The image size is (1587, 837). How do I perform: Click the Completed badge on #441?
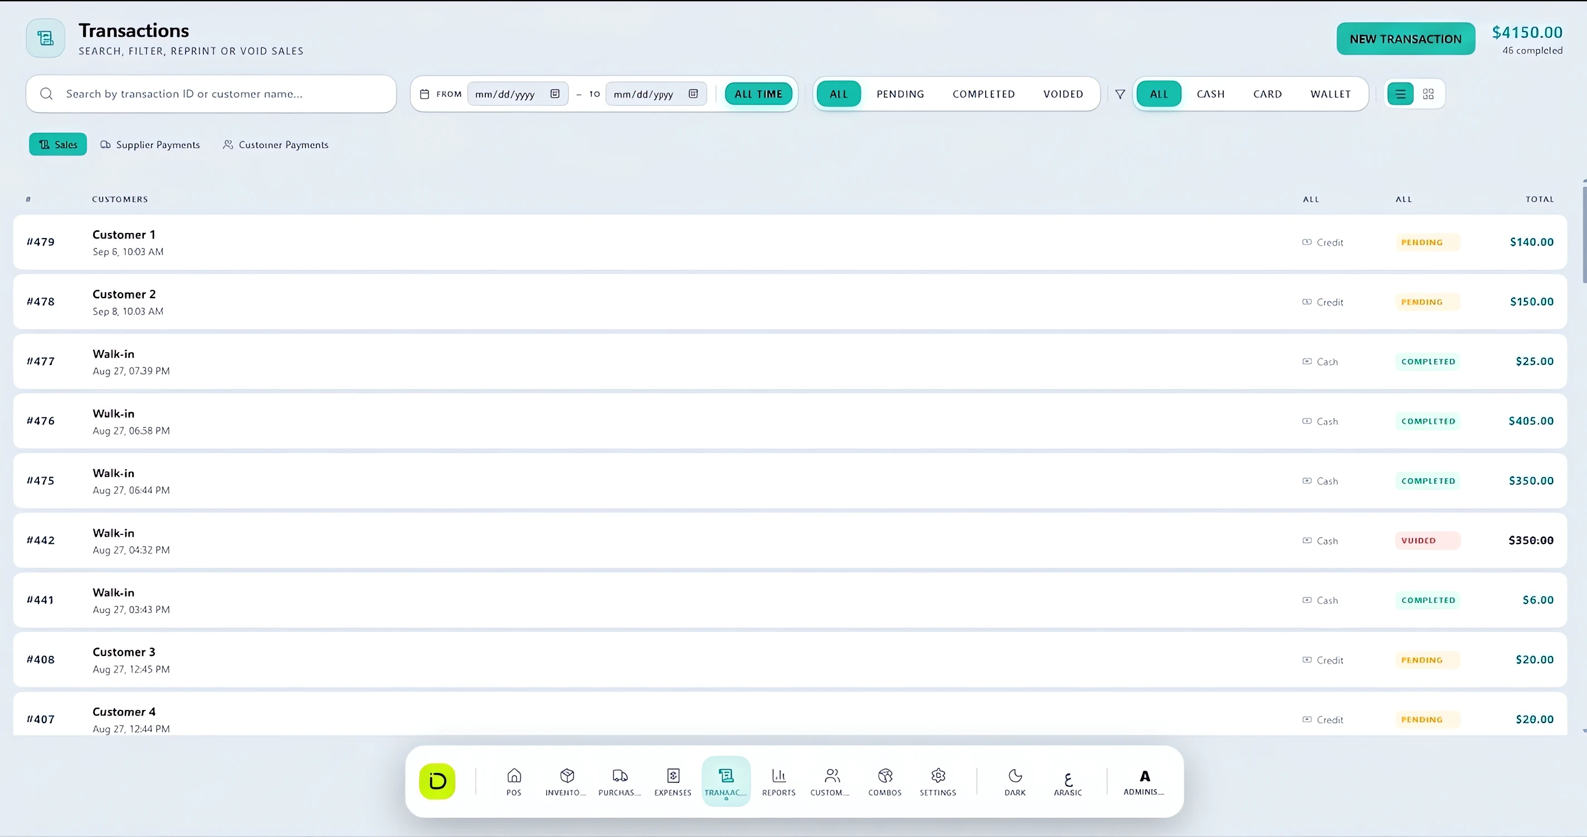1428,600
